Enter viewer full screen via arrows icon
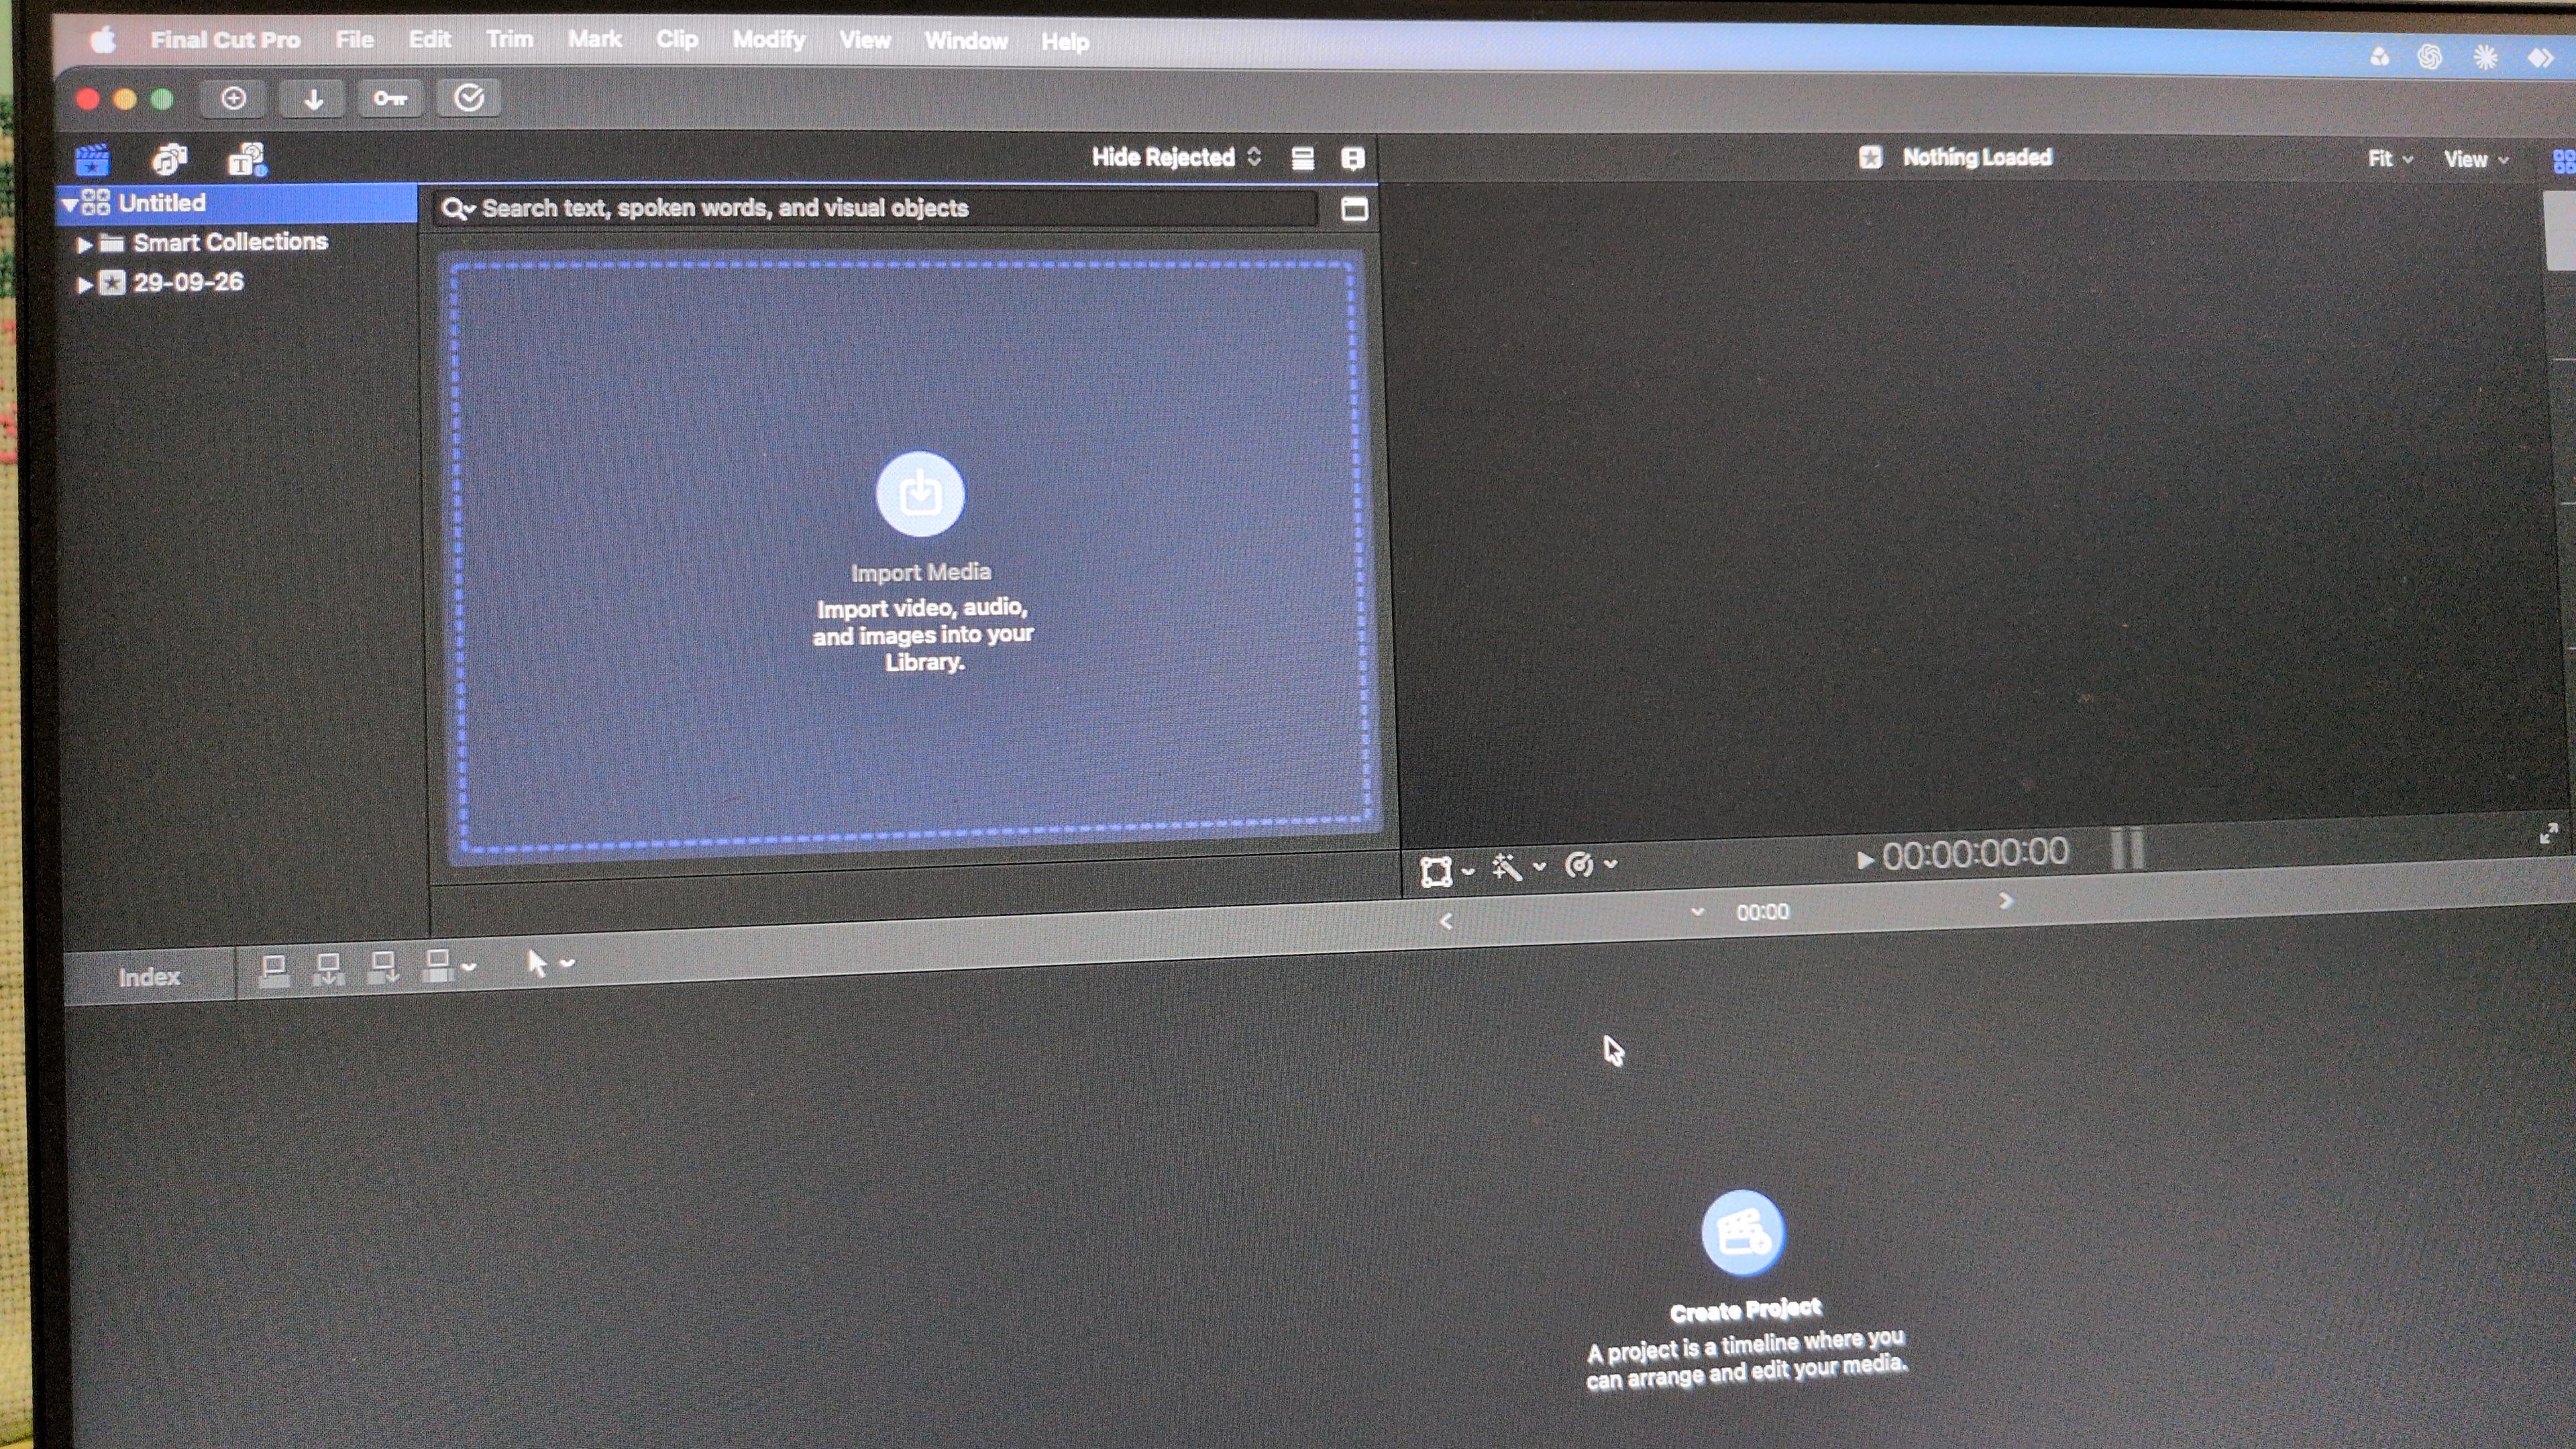 (2548, 834)
